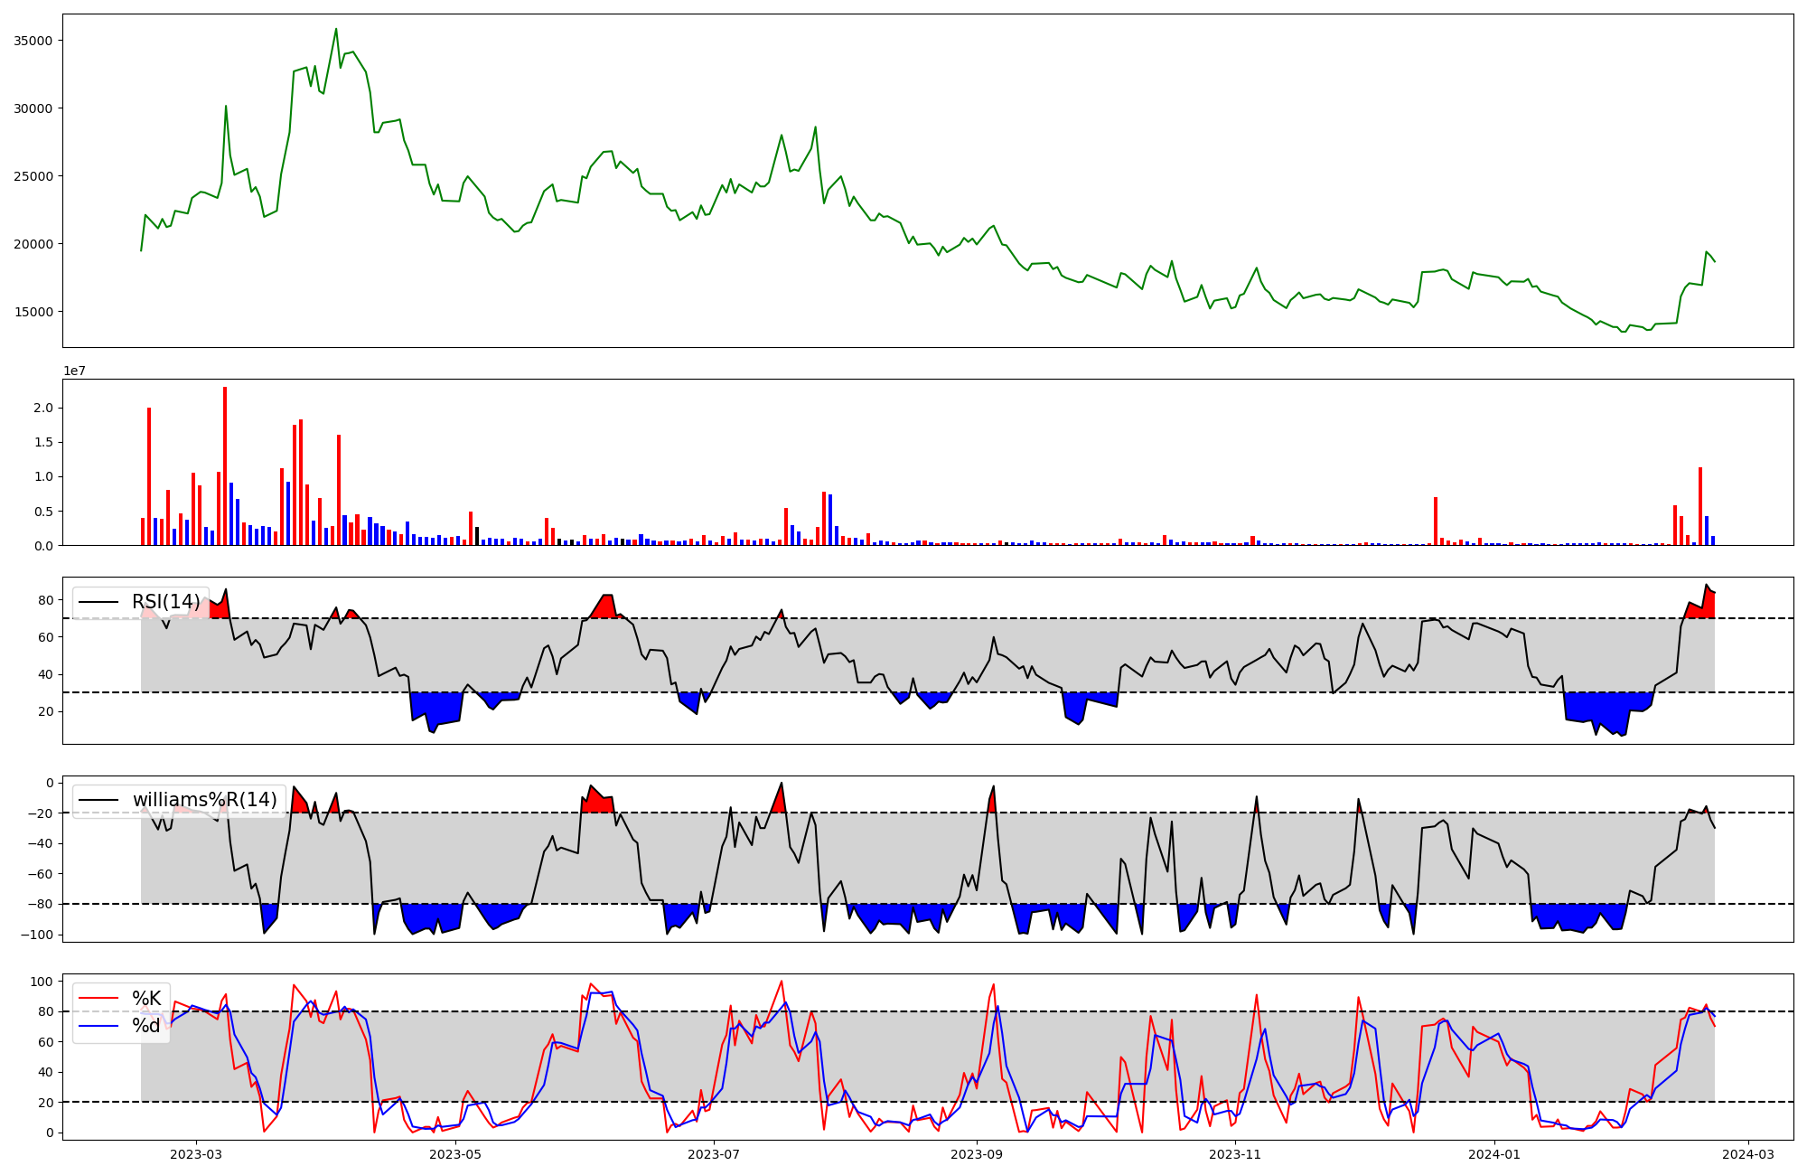
Task: Click the 2023-05 date tick label
Action: point(455,1154)
